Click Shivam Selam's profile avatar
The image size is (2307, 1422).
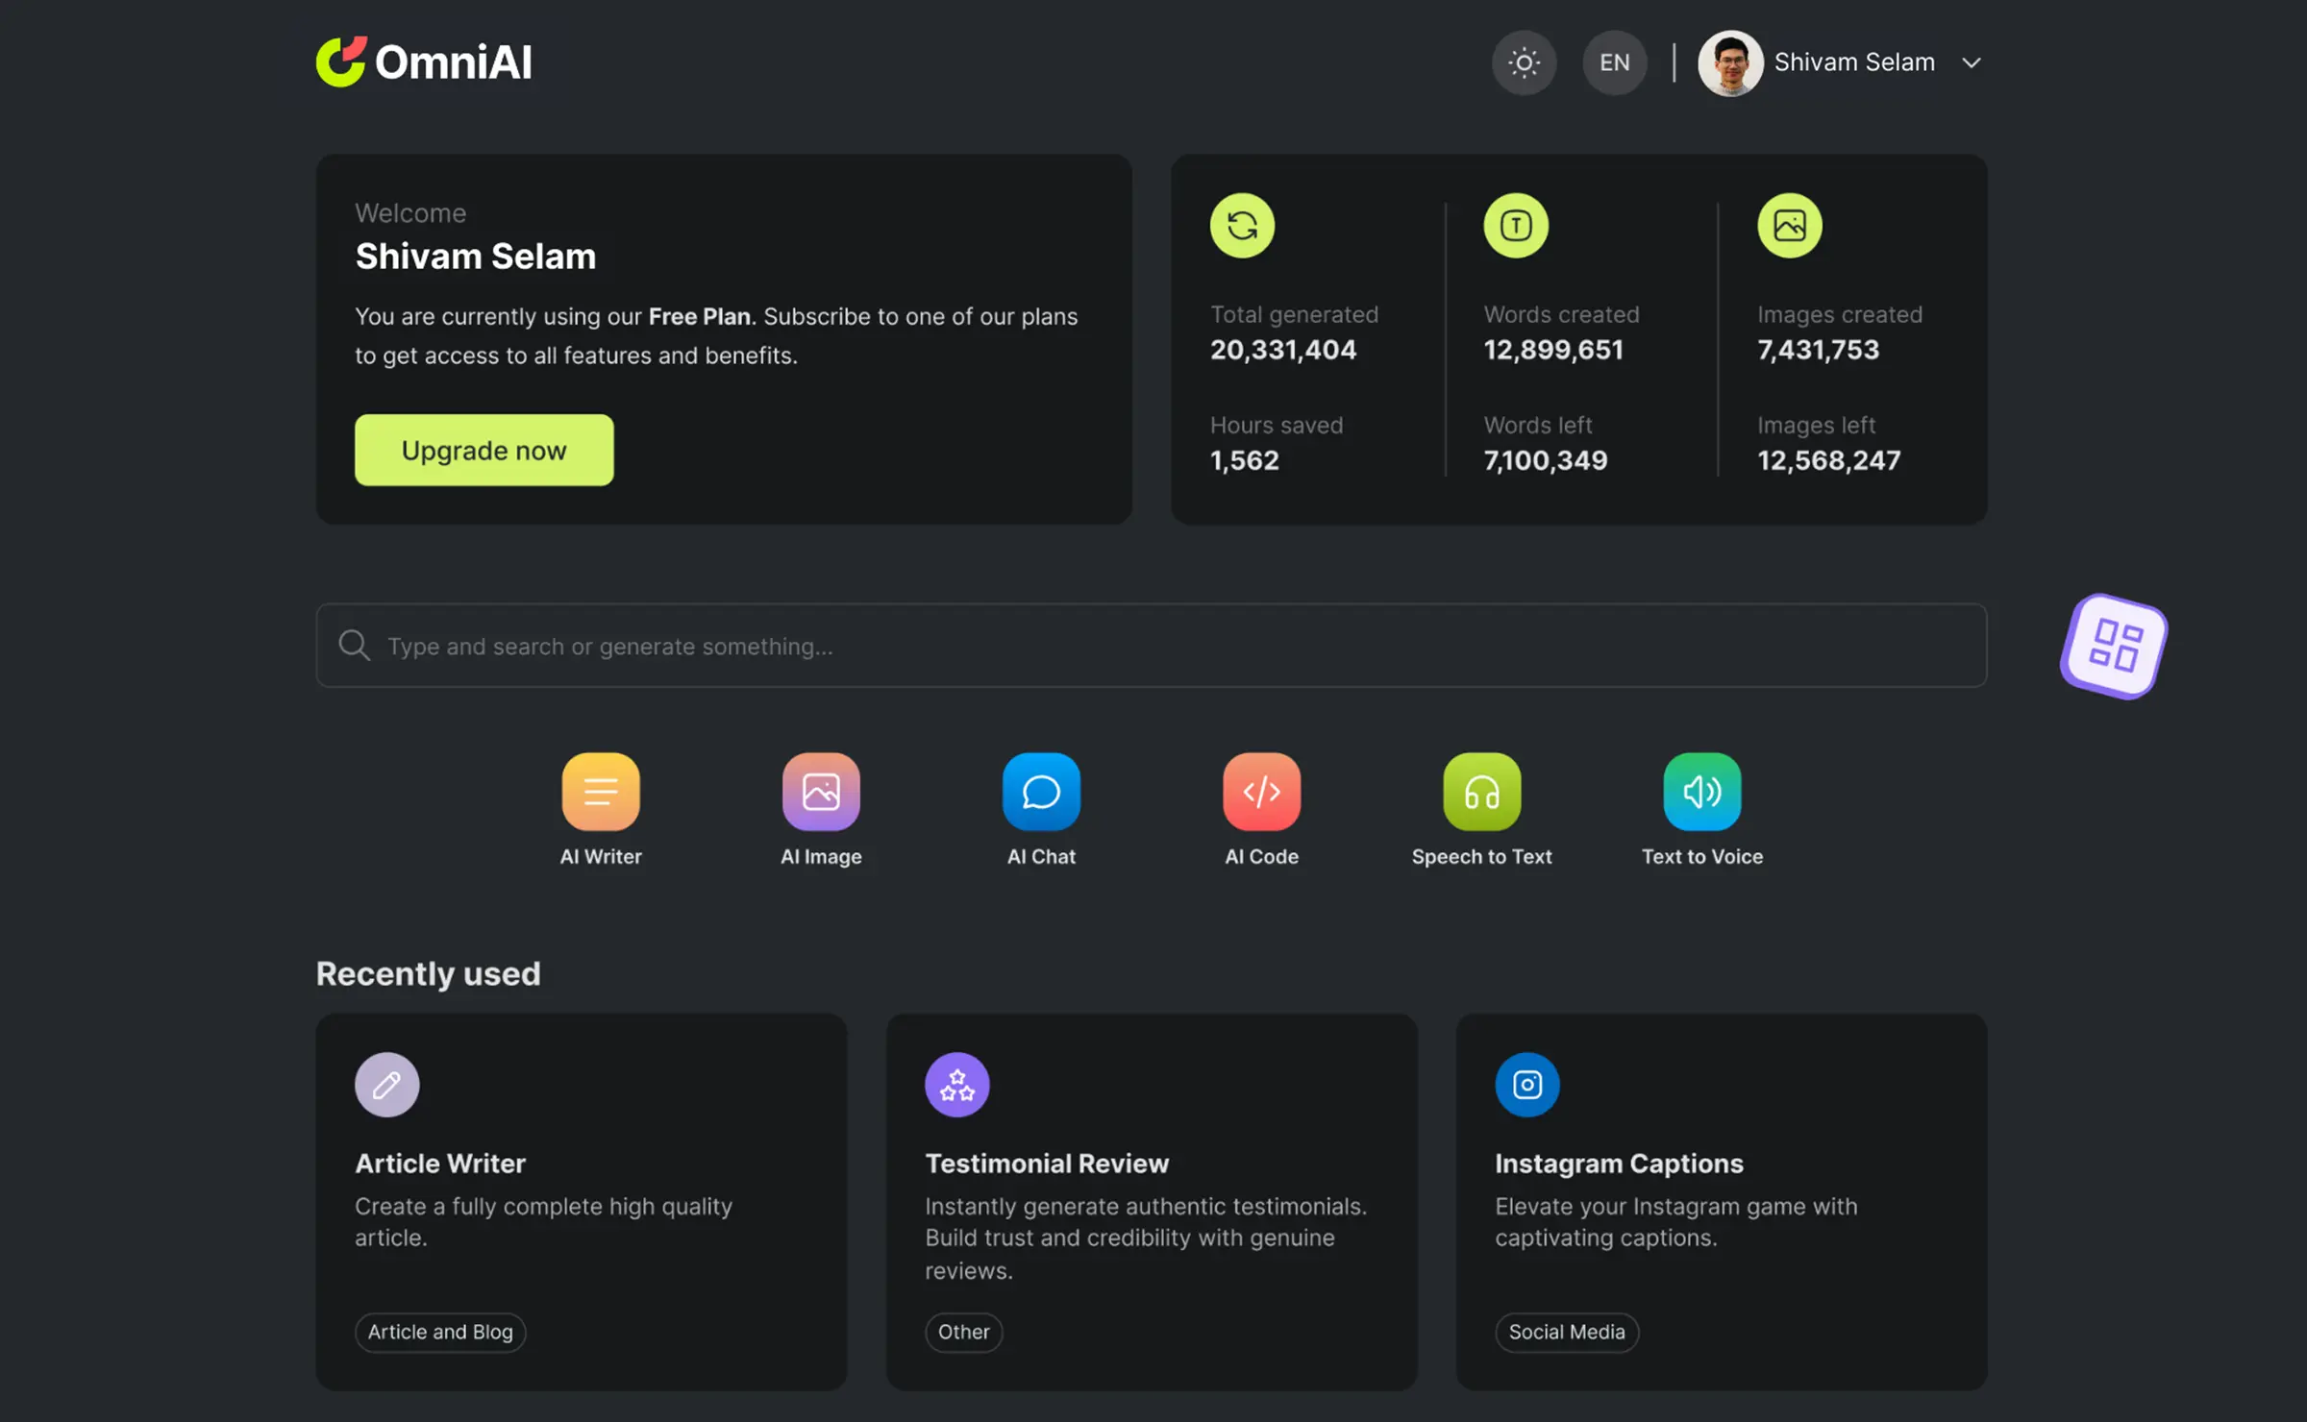pos(1730,62)
